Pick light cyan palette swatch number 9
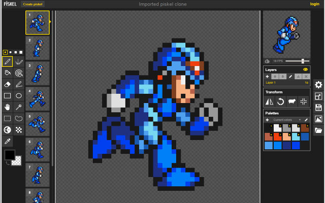The width and height of the screenshot is (325, 203). point(296,137)
